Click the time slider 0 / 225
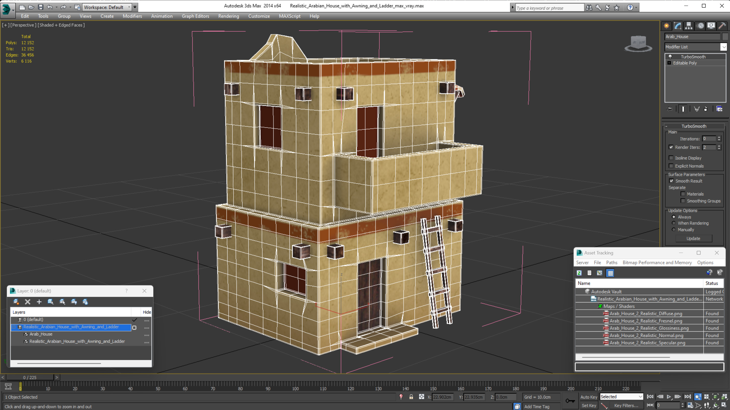The width and height of the screenshot is (730, 410). click(x=30, y=378)
